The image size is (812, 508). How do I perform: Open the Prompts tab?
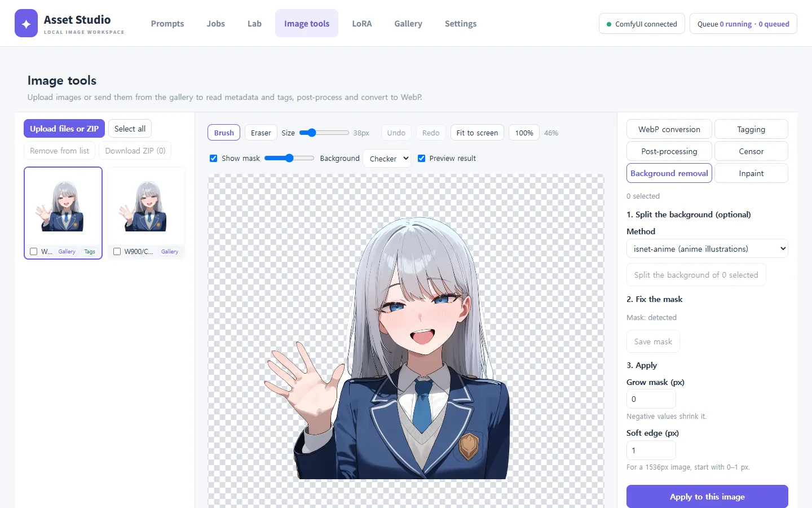click(167, 24)
